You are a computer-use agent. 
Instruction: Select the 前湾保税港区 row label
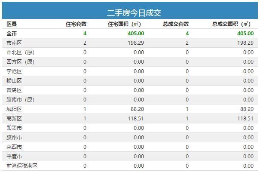[x=22, y=166]
